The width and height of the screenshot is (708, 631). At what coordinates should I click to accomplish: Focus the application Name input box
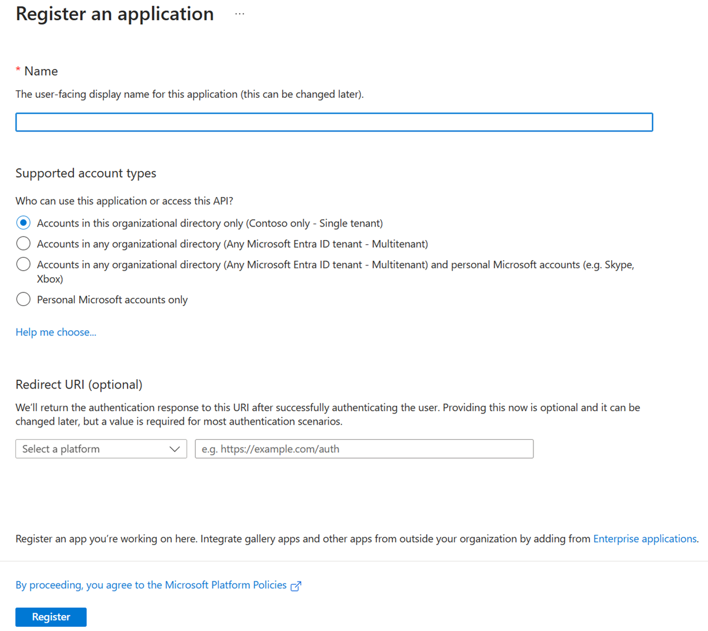point(334,122)
